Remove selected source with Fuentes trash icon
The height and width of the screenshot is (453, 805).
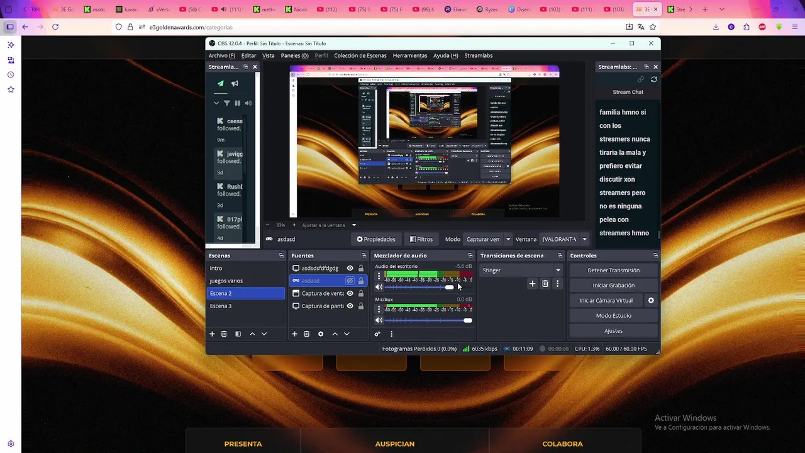pos(307,334)
